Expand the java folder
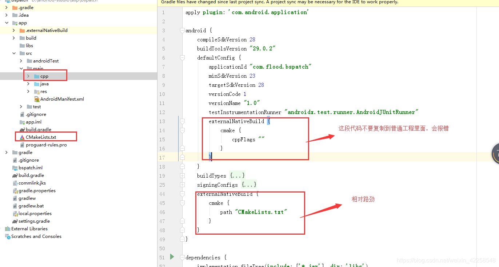The image size is (499, 267). coord(28,84)
